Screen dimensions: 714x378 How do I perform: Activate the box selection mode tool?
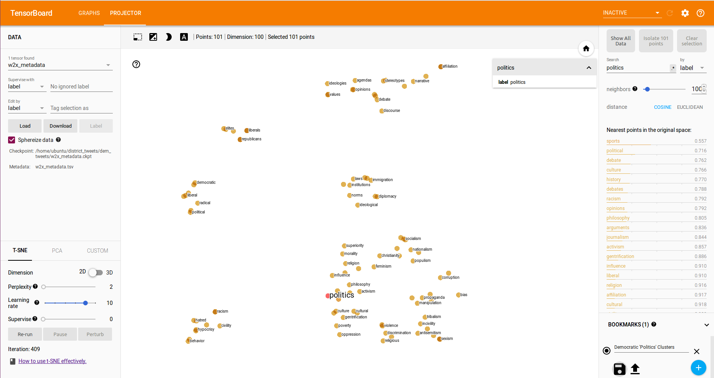pos(137,37)
